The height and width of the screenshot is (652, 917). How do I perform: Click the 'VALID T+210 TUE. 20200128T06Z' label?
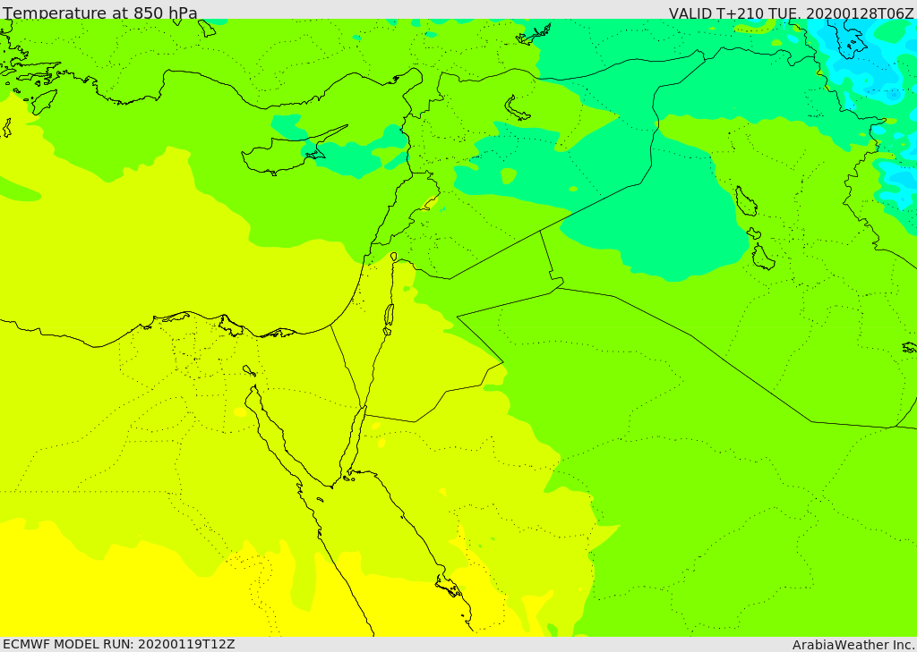point(792,13)
